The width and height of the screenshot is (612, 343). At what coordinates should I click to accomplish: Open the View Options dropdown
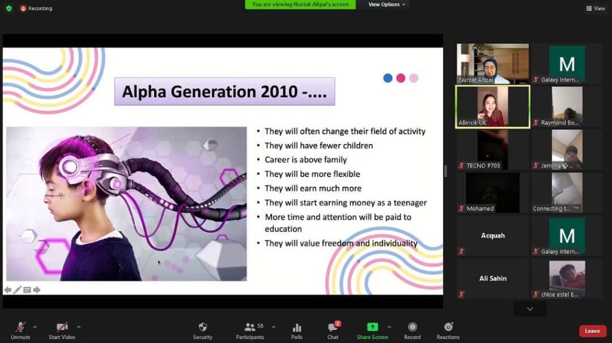point(387,4)
